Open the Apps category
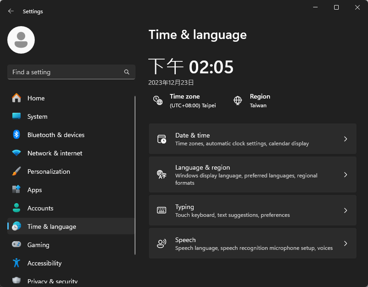Image resolution: width=368 pixels, height=287 pixels. coord(71,190)
